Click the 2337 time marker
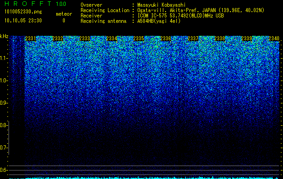The width and height of the screenshot is (283, 179). point(193,38)
